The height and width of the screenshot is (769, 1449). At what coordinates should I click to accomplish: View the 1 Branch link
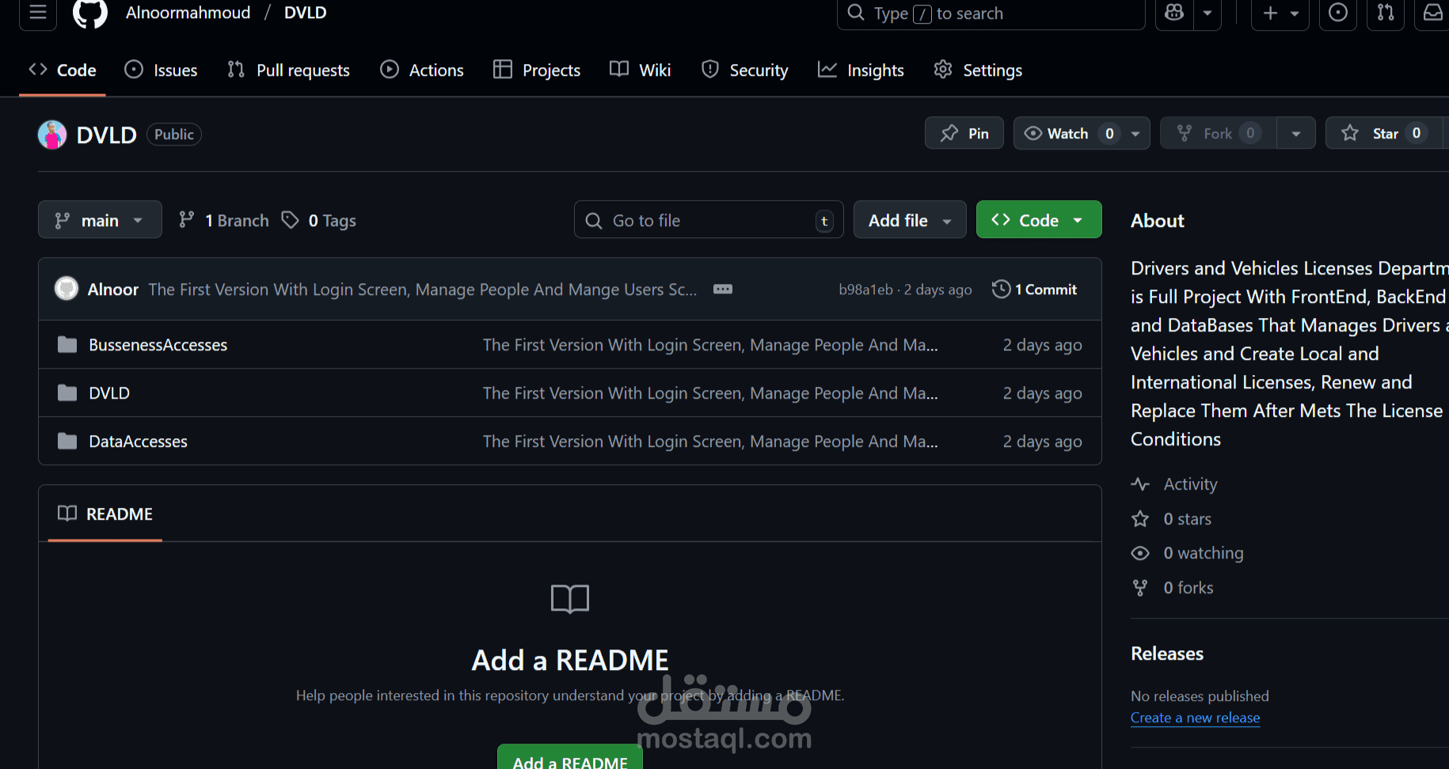tap(224, 220)
